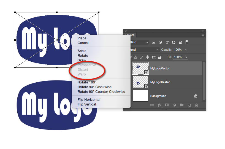Viewport: 225px width, 149px height.
Task: Choose Rotate 180° menu item
Action: point(87,82)
